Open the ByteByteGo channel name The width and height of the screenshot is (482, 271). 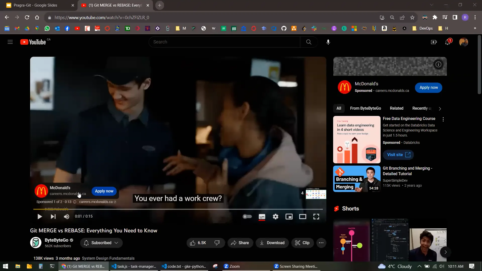[56, 240]
